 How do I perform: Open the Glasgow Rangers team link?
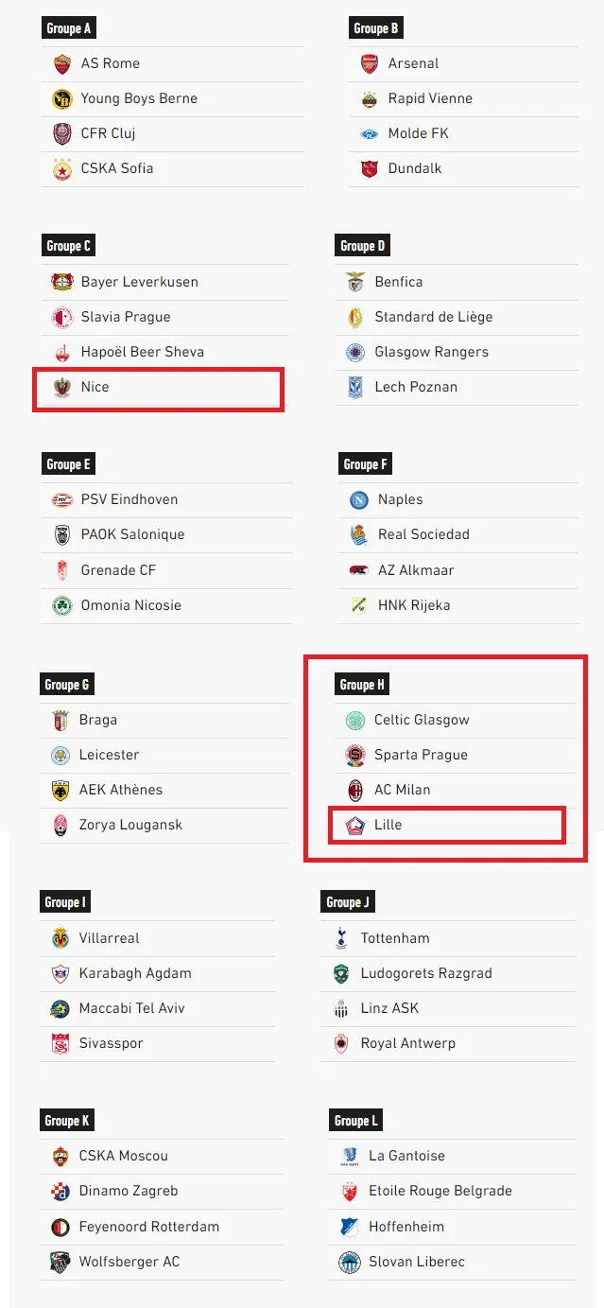coord(431,352)
